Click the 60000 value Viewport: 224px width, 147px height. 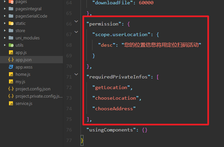(146, 3)
